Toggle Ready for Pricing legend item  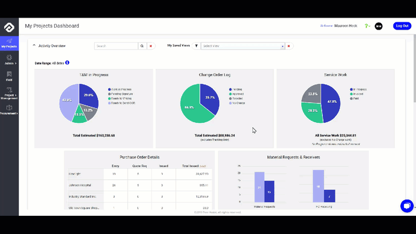(120, 99)
